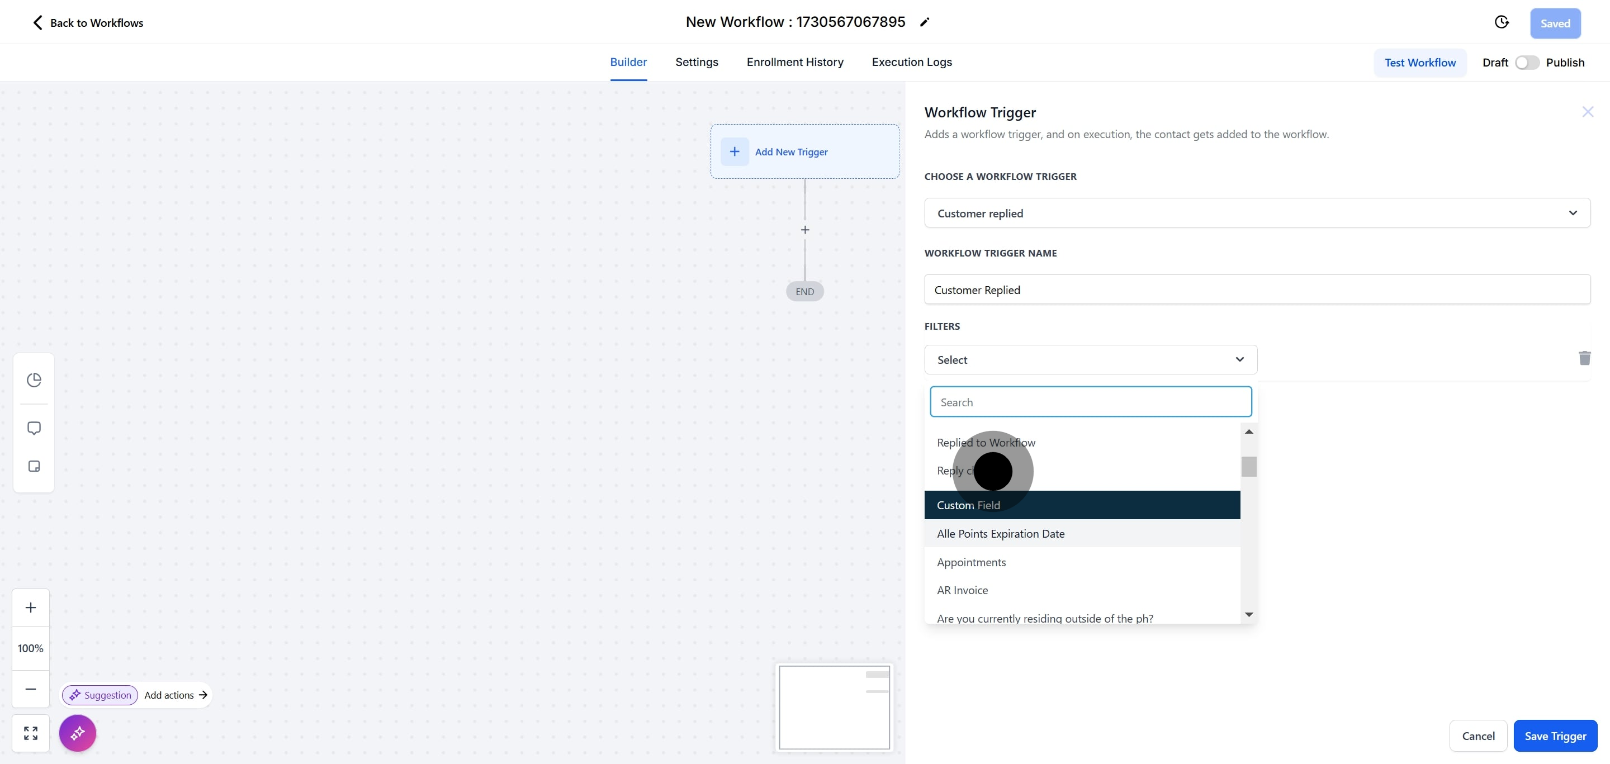Viewport: 1610px width, 764px height.
Task: Open the filter Select dropdown
Action: coord(1091,360)
